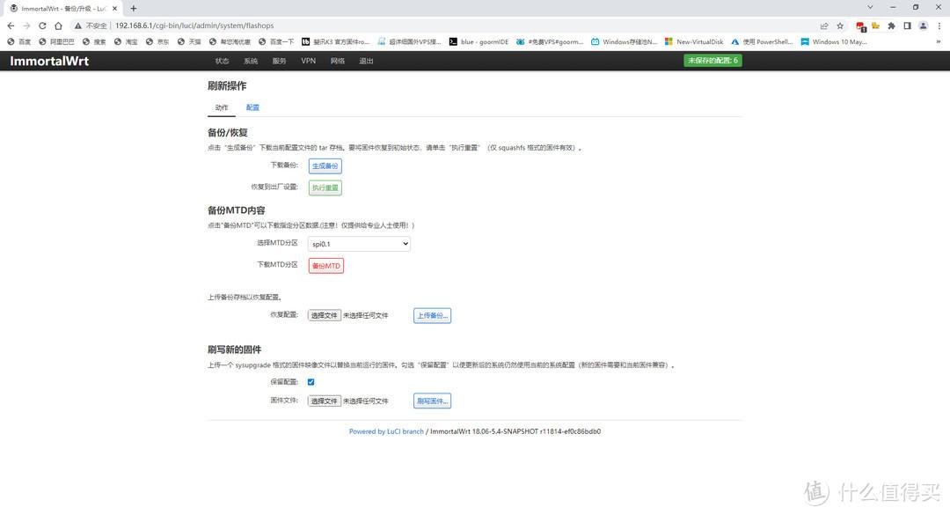Click 刷写固件 flash button

[432, 401]
